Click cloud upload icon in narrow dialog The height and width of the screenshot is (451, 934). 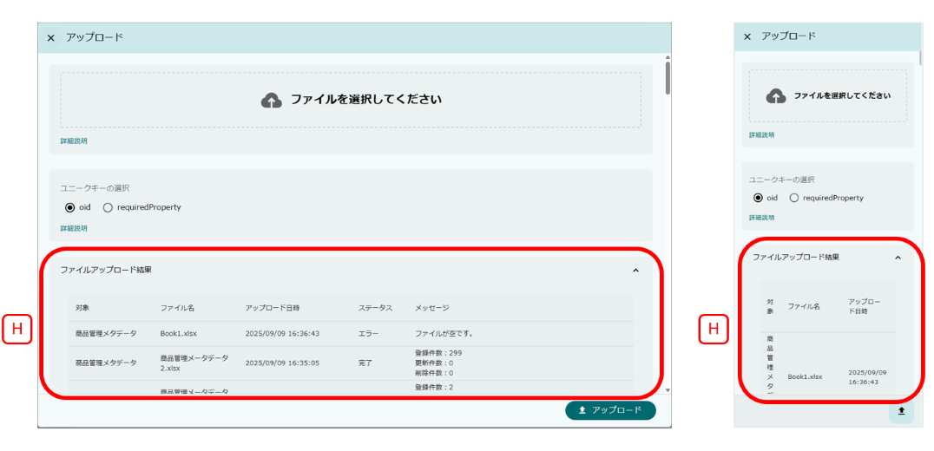pos(776,96)
